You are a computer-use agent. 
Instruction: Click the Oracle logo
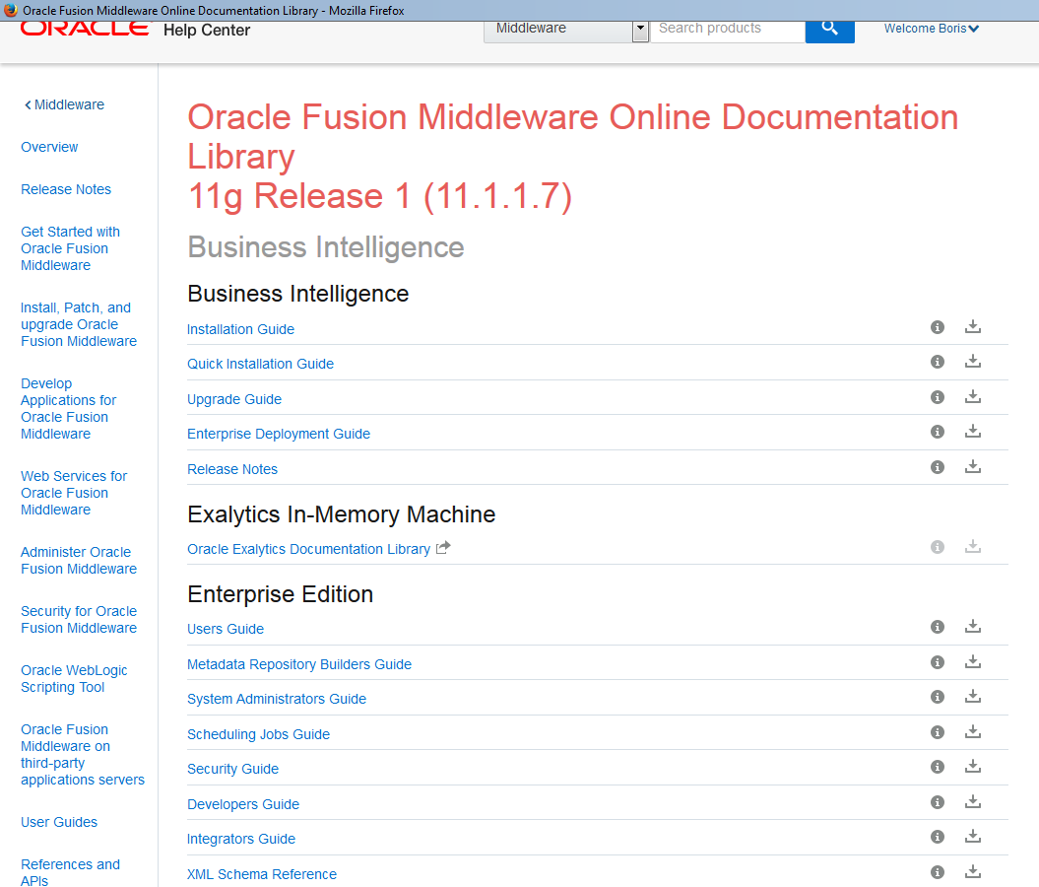point(84,30)
